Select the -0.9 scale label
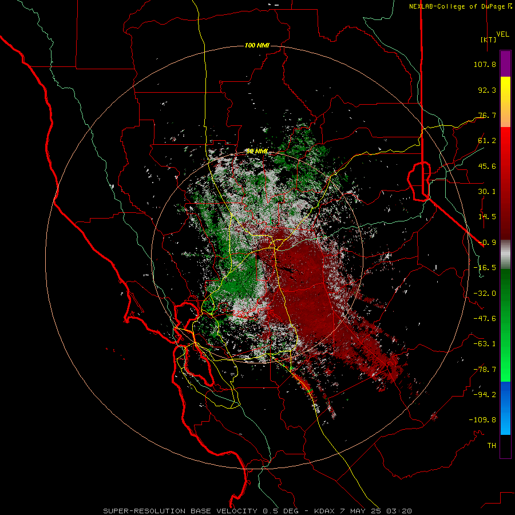 (487, 243)
